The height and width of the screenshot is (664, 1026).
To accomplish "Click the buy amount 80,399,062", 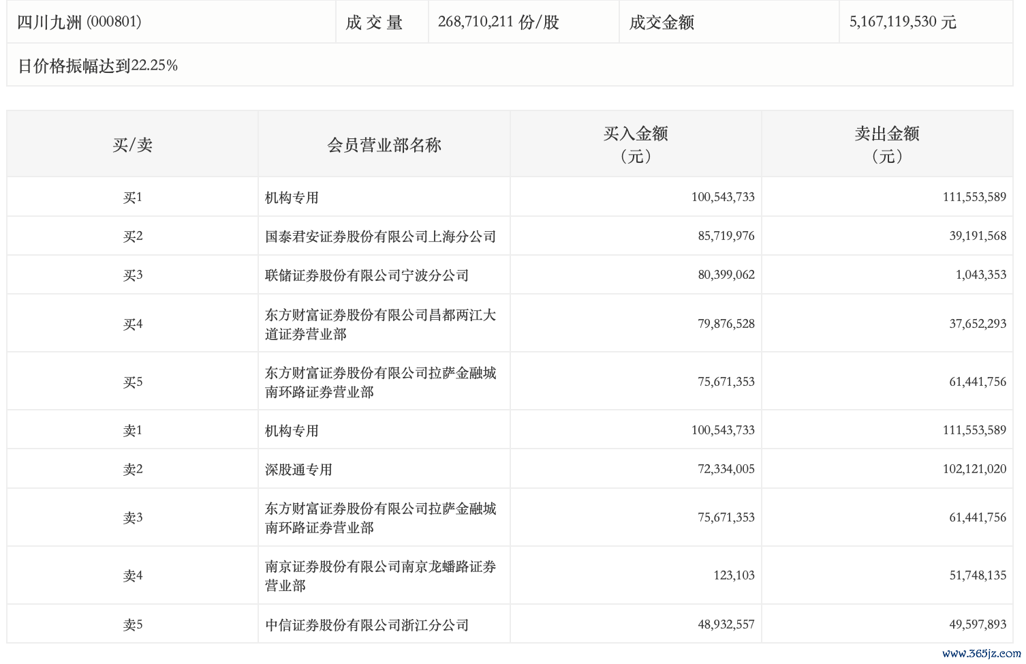I will (x=726, y=275).
